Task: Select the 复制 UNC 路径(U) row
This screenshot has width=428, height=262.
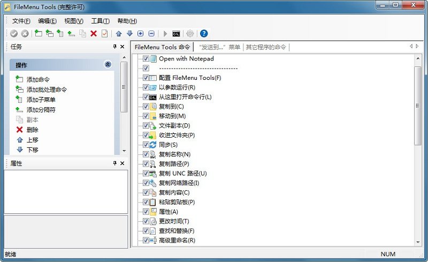Action: [182, 174]
